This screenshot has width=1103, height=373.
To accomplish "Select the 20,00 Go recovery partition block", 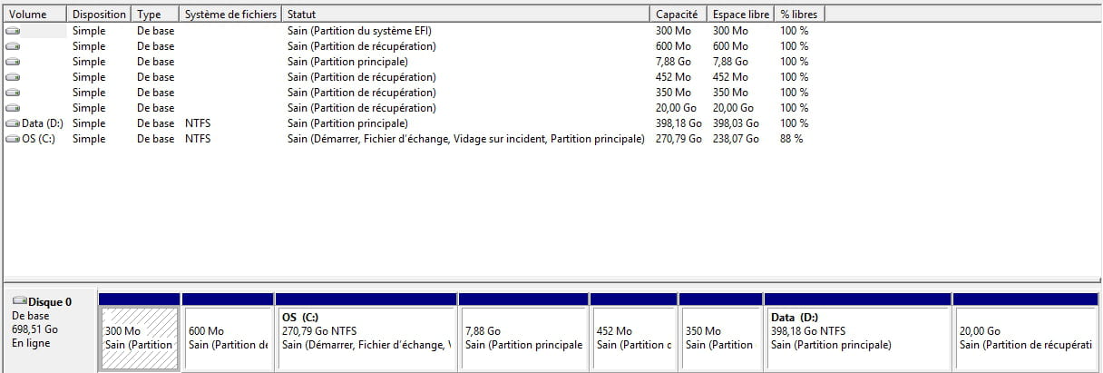I will (x=1028, y=331).
